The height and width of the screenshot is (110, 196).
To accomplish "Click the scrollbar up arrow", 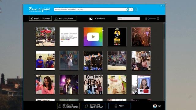I will click(164, 24).
